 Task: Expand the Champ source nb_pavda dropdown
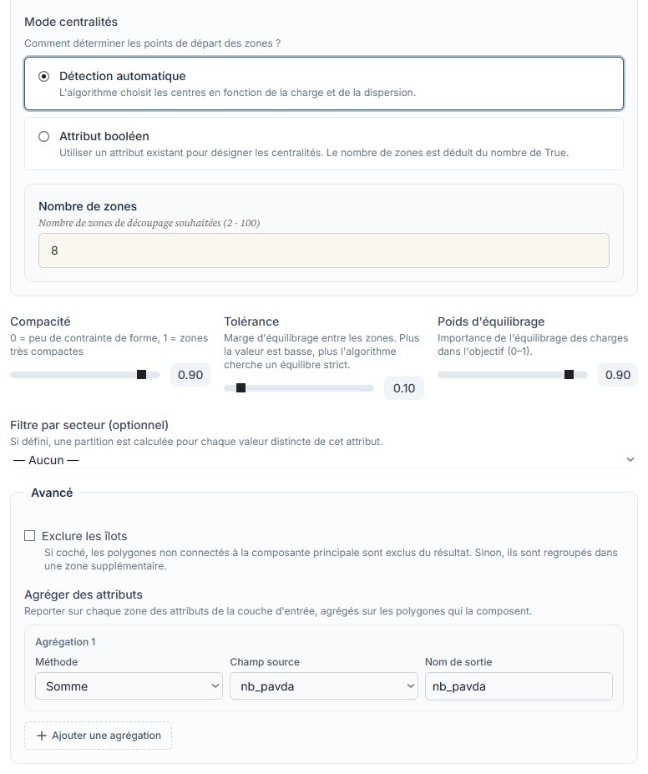pyautogui.click(x=324, y=686)
